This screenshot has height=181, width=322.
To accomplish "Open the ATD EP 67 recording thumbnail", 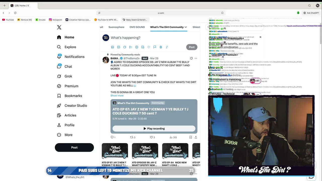I will click(x=115, y=151).
